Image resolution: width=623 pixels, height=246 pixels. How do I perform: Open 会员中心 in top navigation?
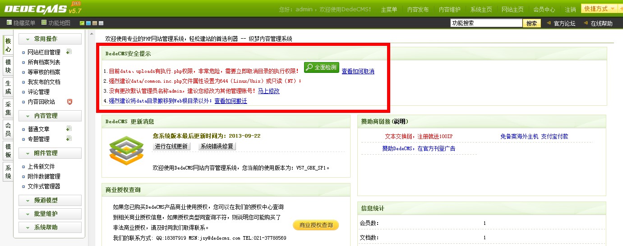[x=544, y=9]
